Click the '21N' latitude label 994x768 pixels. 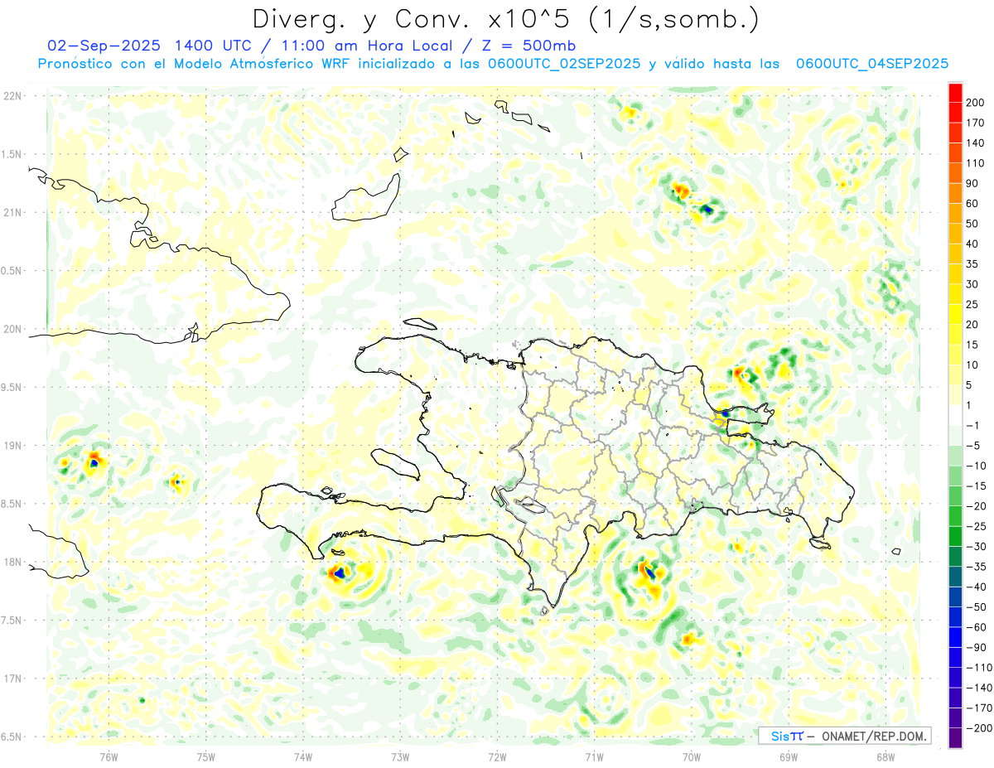pos(12,212)
